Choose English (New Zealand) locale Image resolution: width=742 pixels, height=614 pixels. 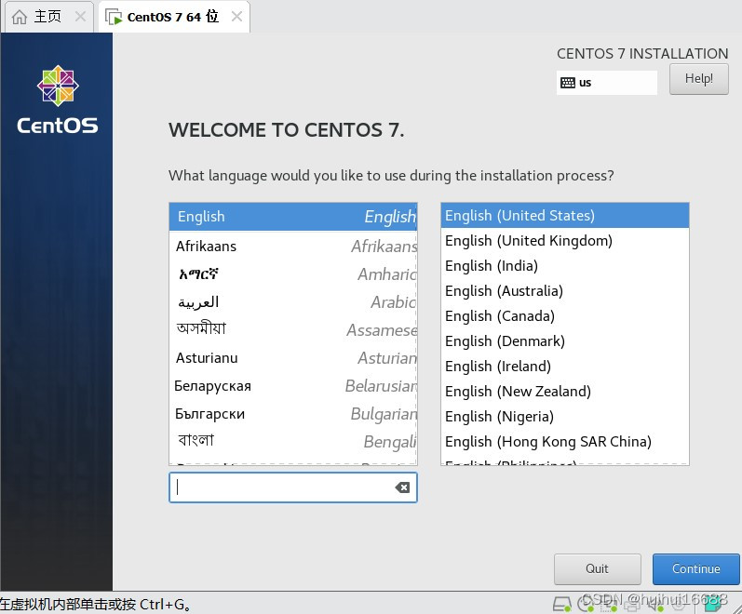point(564,392)
